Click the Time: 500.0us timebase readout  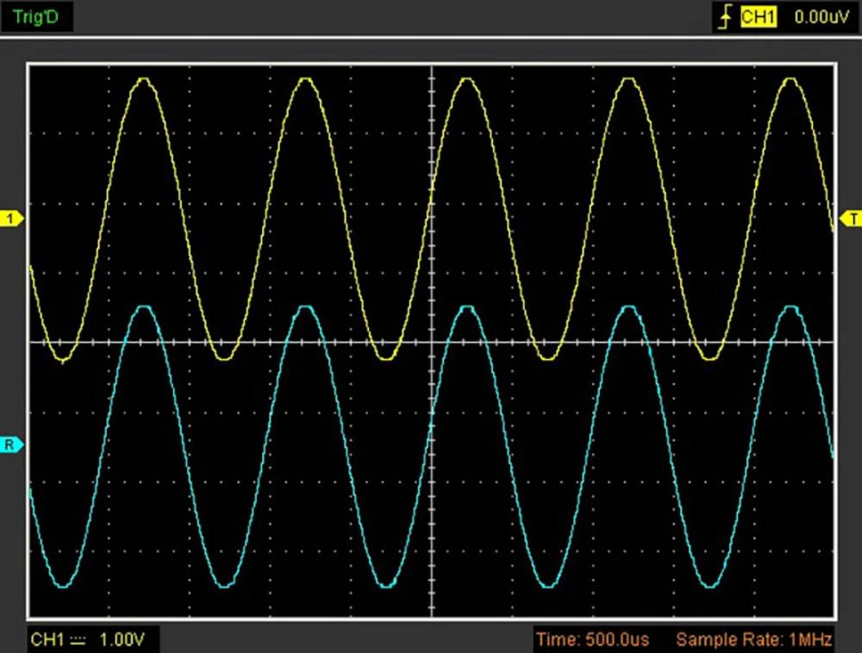coord(592,639)
